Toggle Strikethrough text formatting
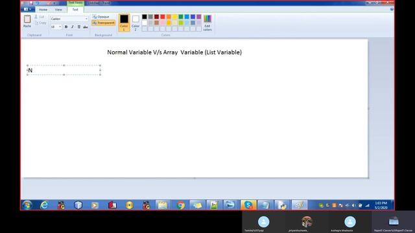The image size is (415, 233). coord(85,27)
